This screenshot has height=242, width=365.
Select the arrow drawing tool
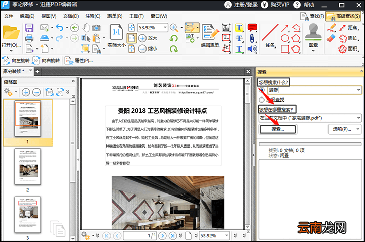[x=285, y=28]
